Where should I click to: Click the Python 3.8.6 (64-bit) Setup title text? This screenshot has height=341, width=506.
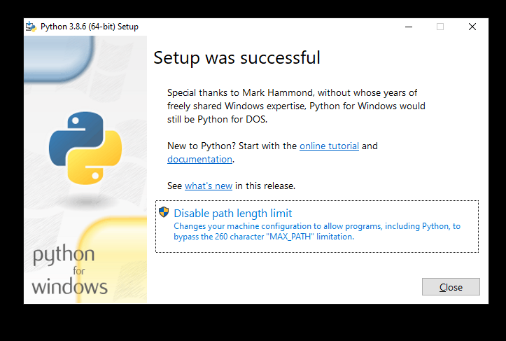(x=90, y=27)
